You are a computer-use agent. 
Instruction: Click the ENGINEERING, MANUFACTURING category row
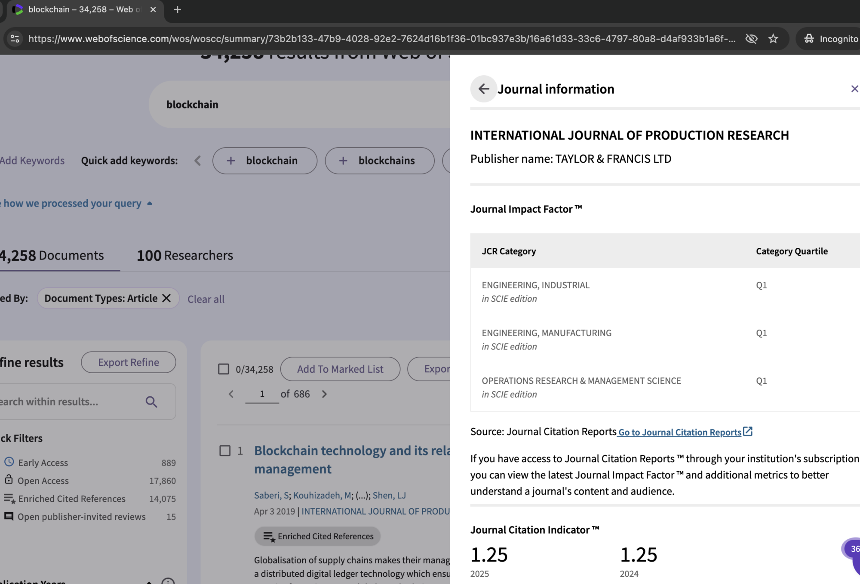pyautogui.click(x=665, y=340)
